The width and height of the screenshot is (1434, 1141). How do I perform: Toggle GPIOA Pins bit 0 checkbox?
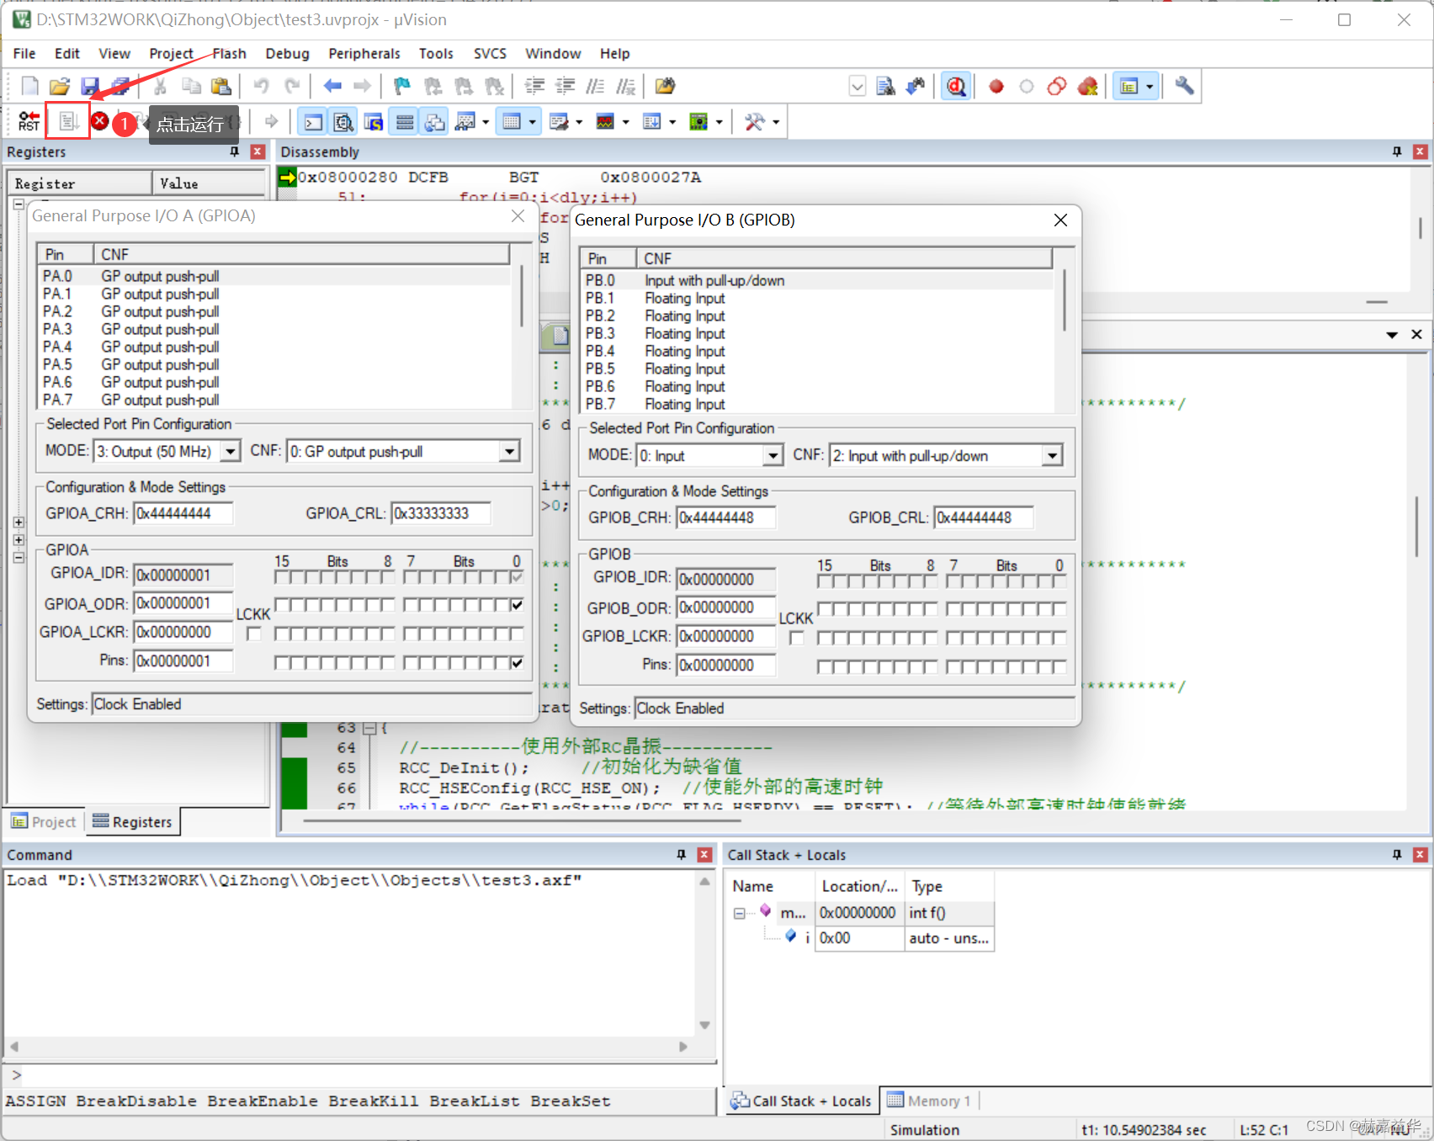click(517, 663)
